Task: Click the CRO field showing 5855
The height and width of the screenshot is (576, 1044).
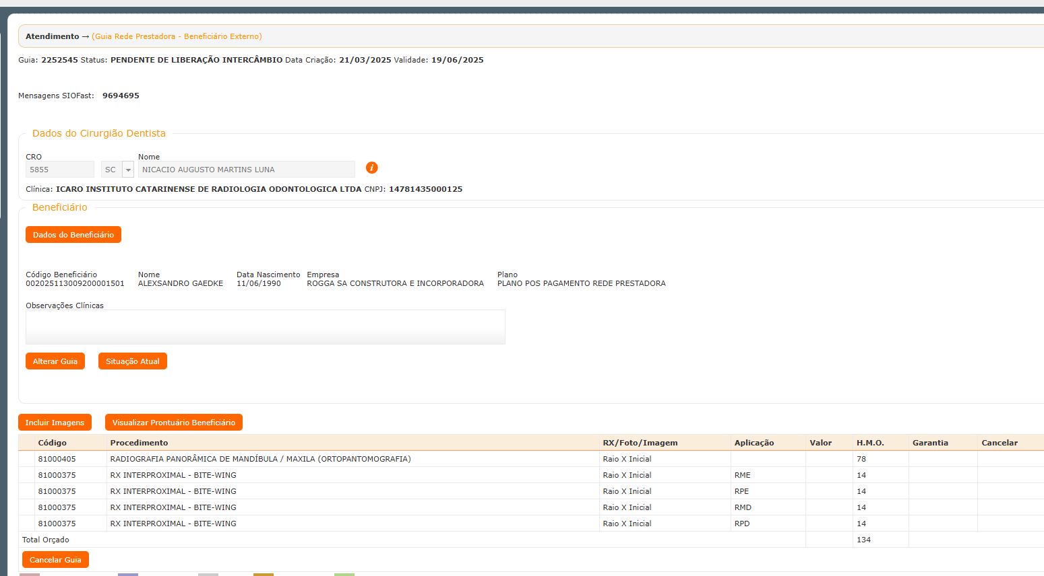Action: coord(59,170)
